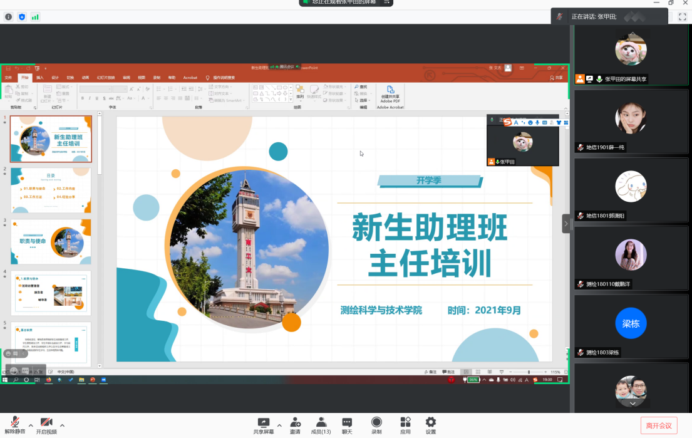Open video options arrow beside 开启视频
Viewport: 692px width, 438px height.
(x=62, y=425)
